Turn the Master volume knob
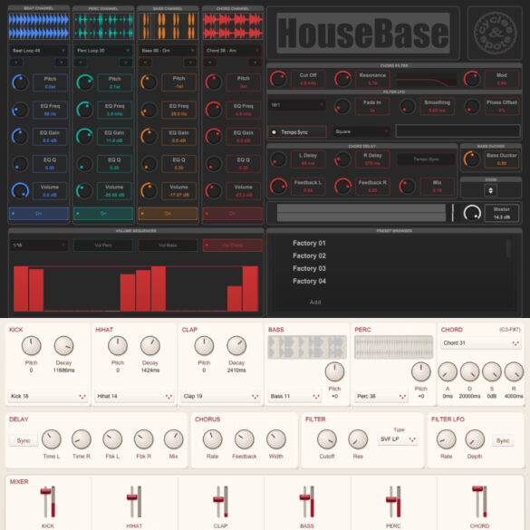This screenshot has width=530, height=530. coord(472,213)
